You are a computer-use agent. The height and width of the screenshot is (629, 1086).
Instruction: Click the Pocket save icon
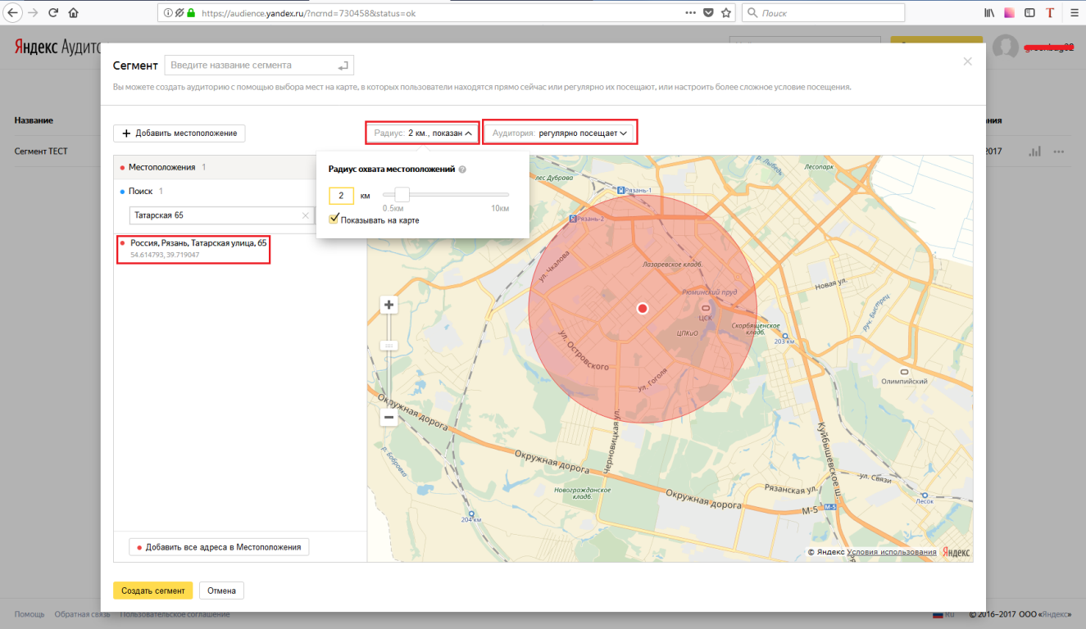pos(709,13)
